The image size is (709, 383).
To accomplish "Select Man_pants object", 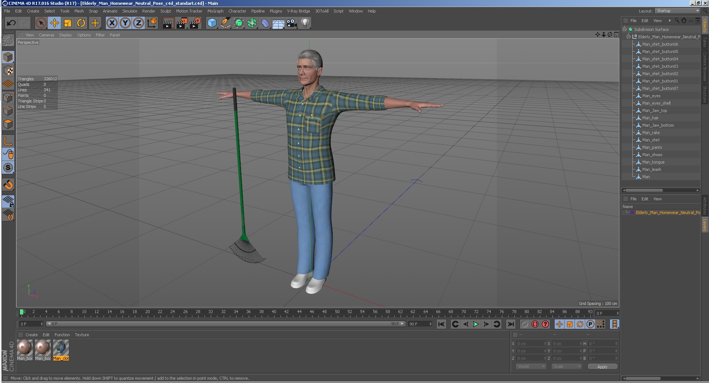I will 652,147.
